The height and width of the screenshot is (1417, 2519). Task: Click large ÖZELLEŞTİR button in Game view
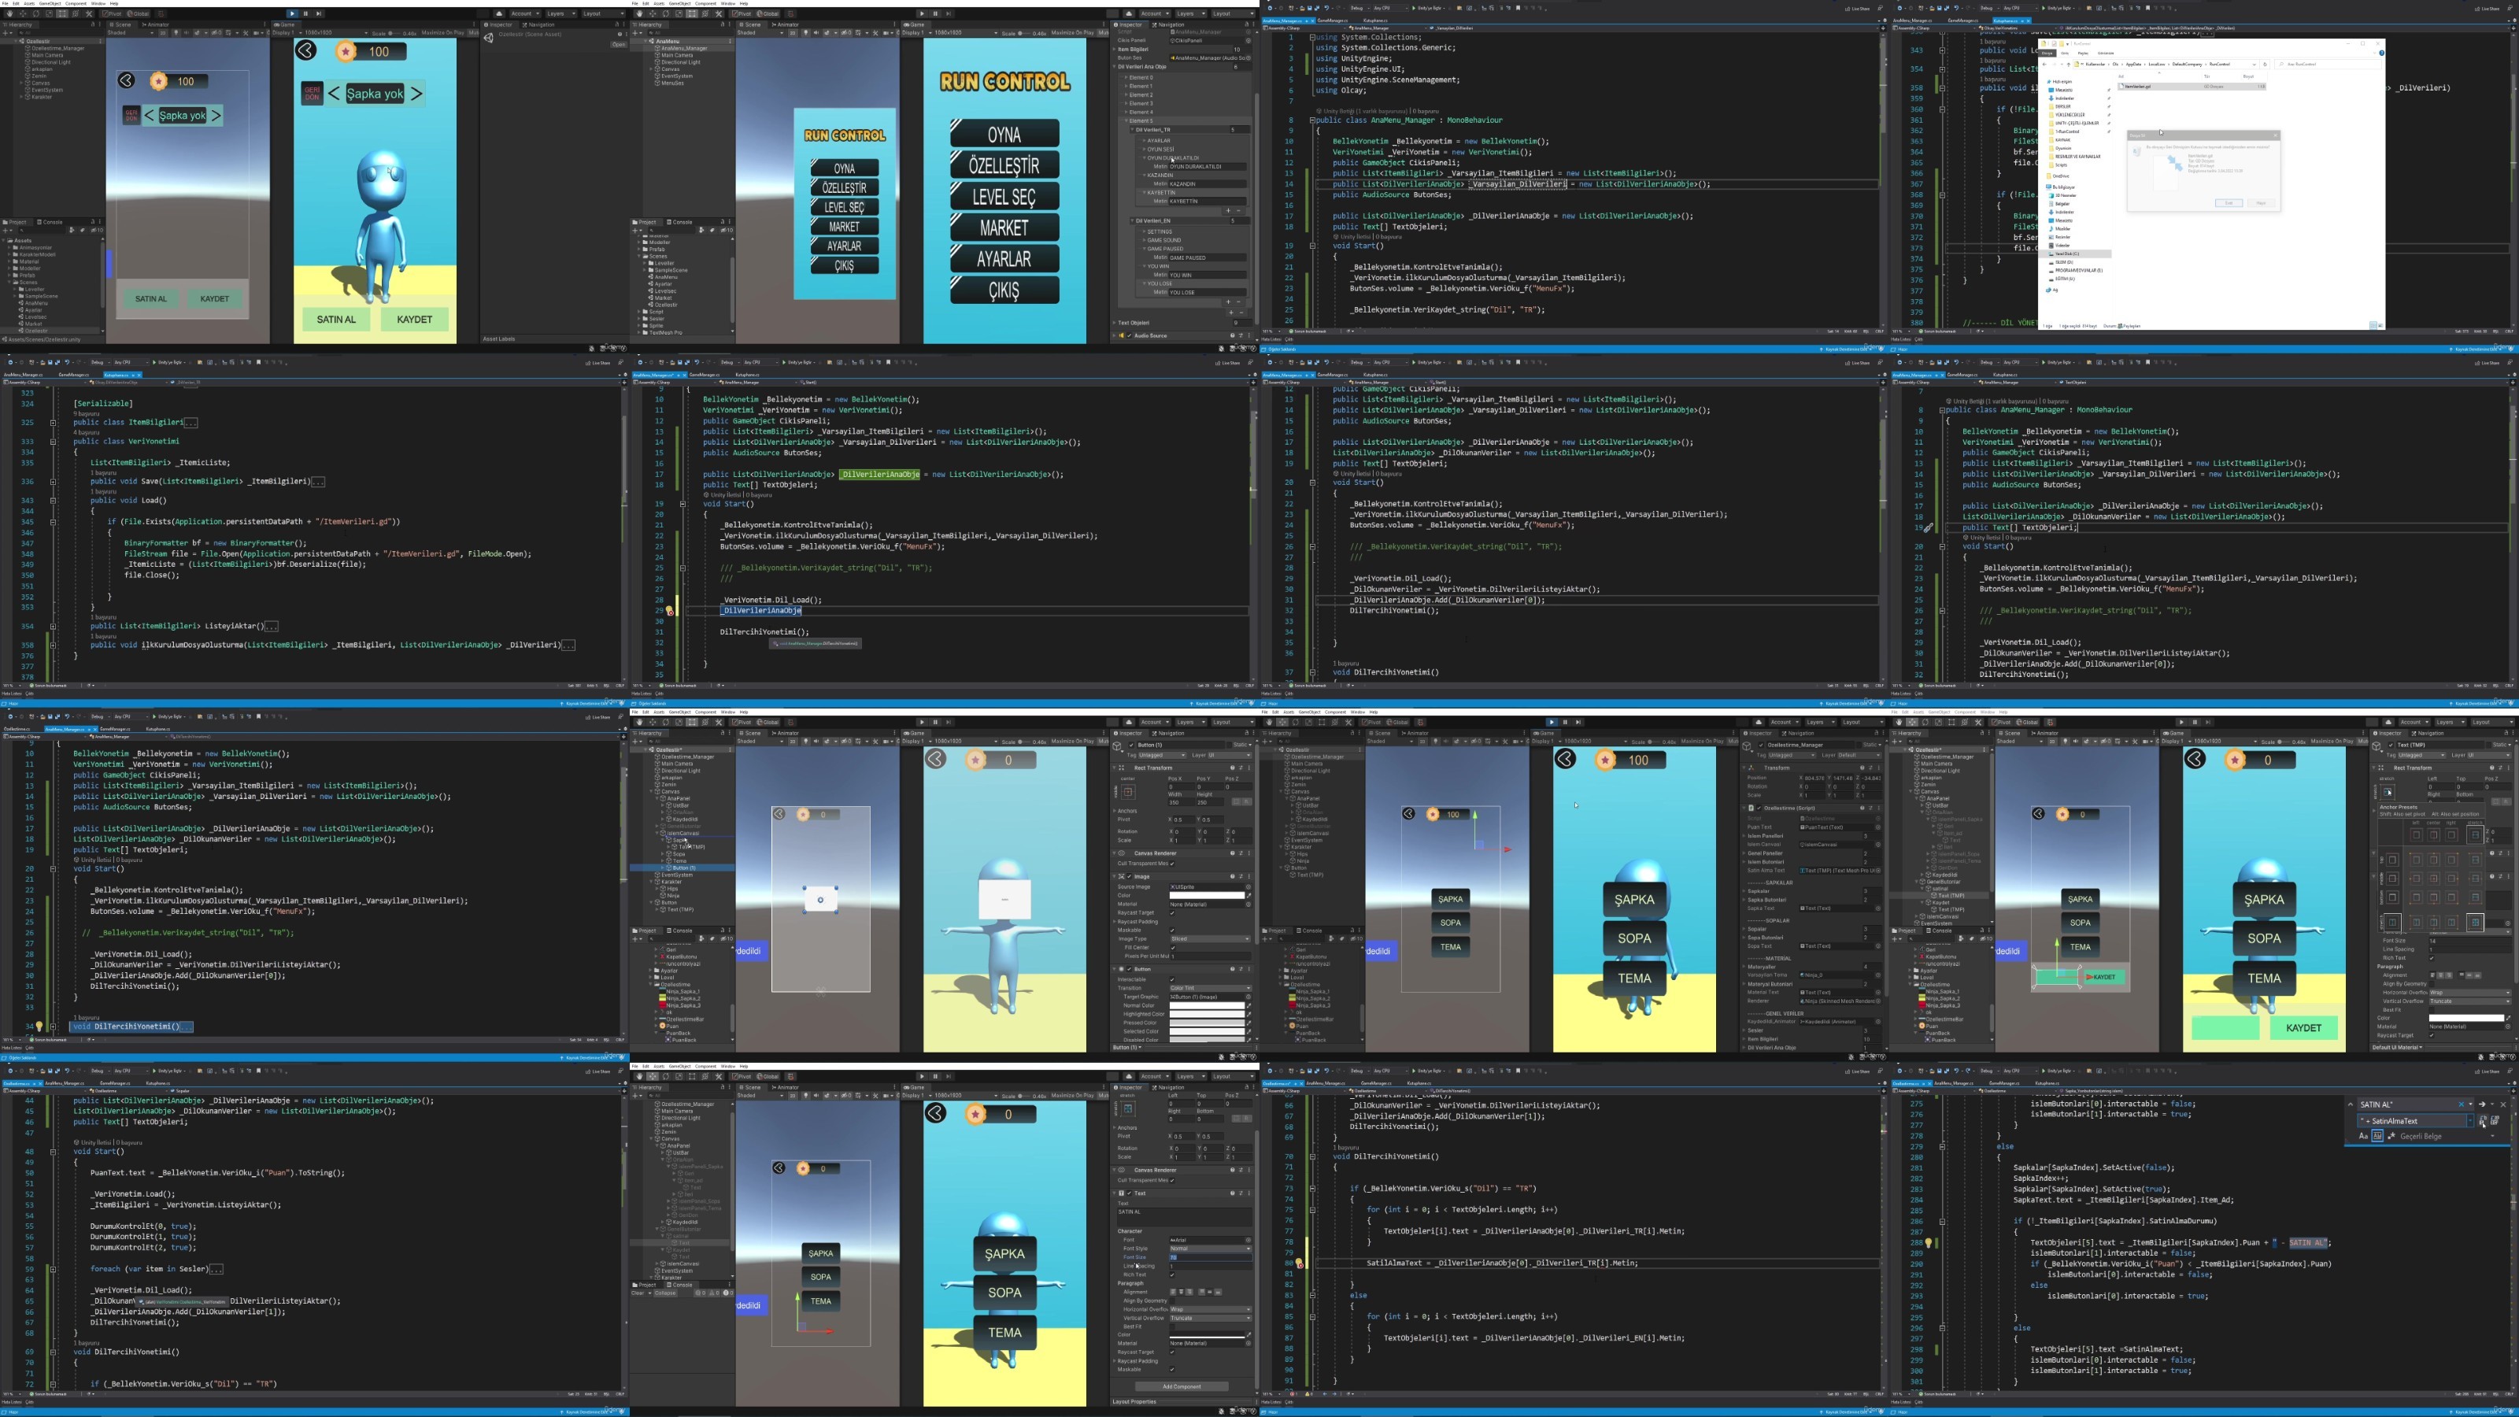pyautogui.click(x=1004, y=165)
